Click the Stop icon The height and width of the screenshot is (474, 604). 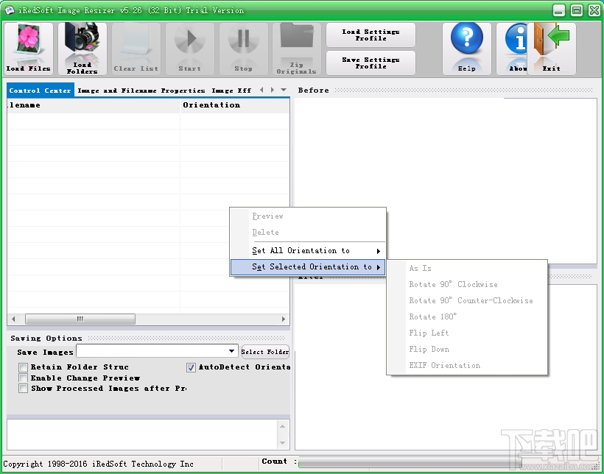(x=243, y=48)
